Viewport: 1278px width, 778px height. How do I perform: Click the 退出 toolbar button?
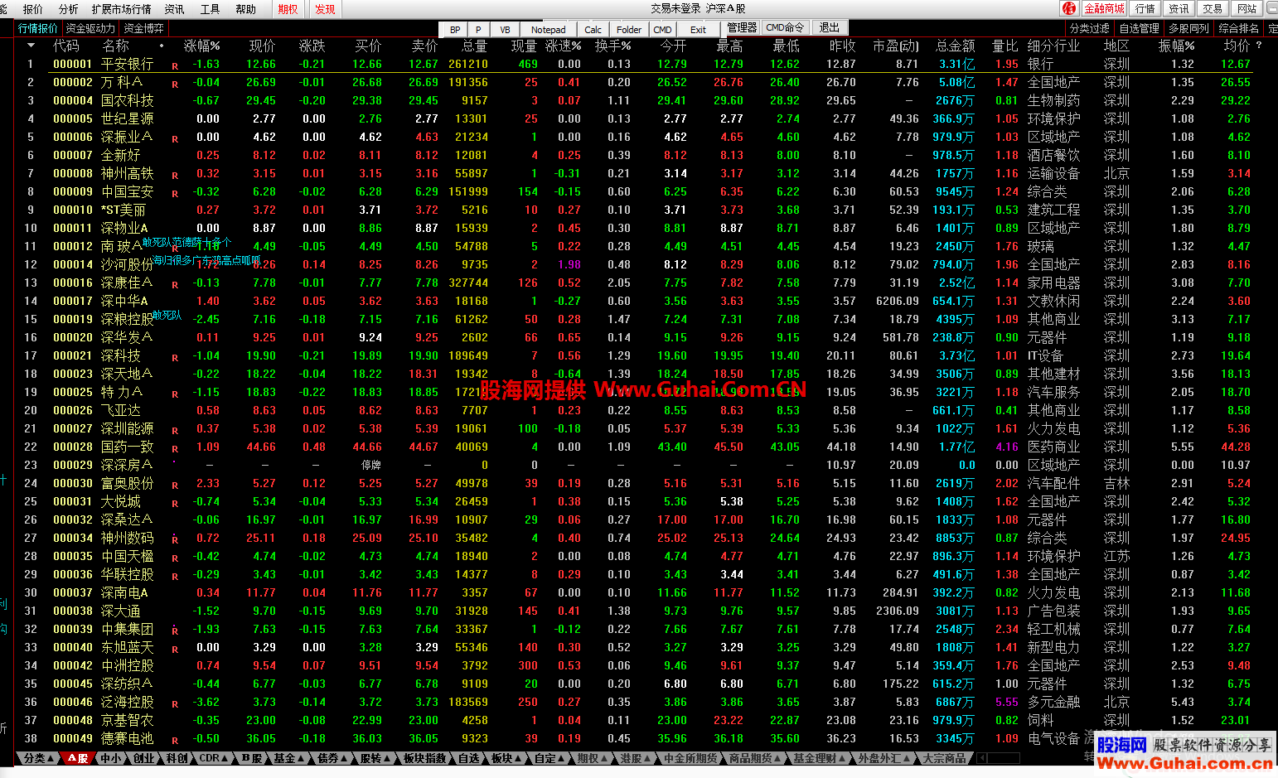[x=830, y=28]
